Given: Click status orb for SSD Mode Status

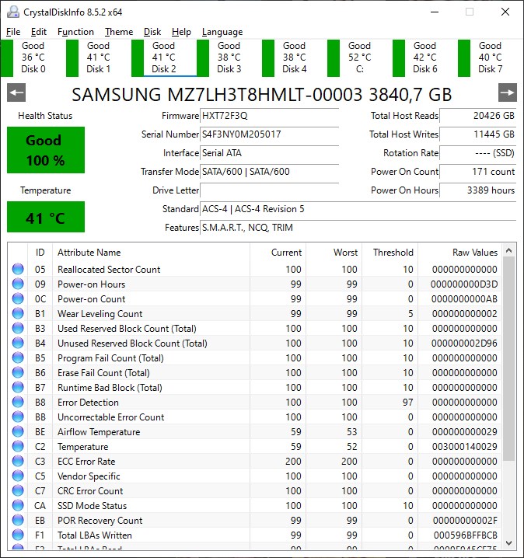Looking at the screenshot, I should (18, 505).
